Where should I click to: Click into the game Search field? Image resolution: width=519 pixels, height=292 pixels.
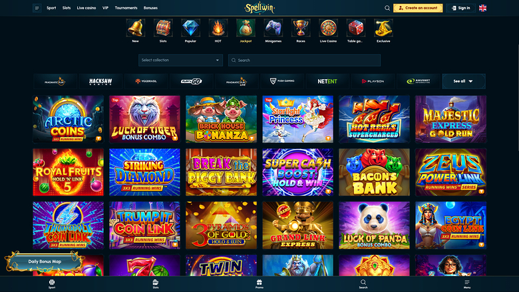[x=304, y=60]
